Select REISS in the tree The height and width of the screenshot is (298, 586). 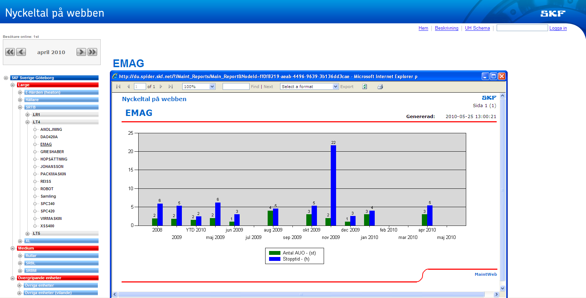(46, 182)
